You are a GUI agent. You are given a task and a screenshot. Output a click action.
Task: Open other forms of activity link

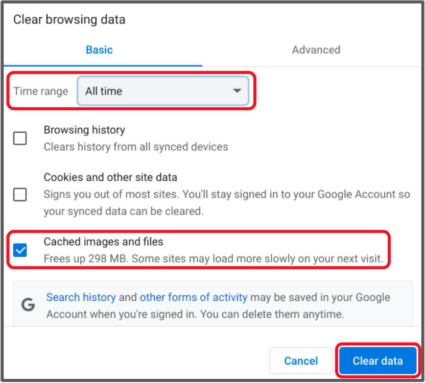tap(194, 297)
